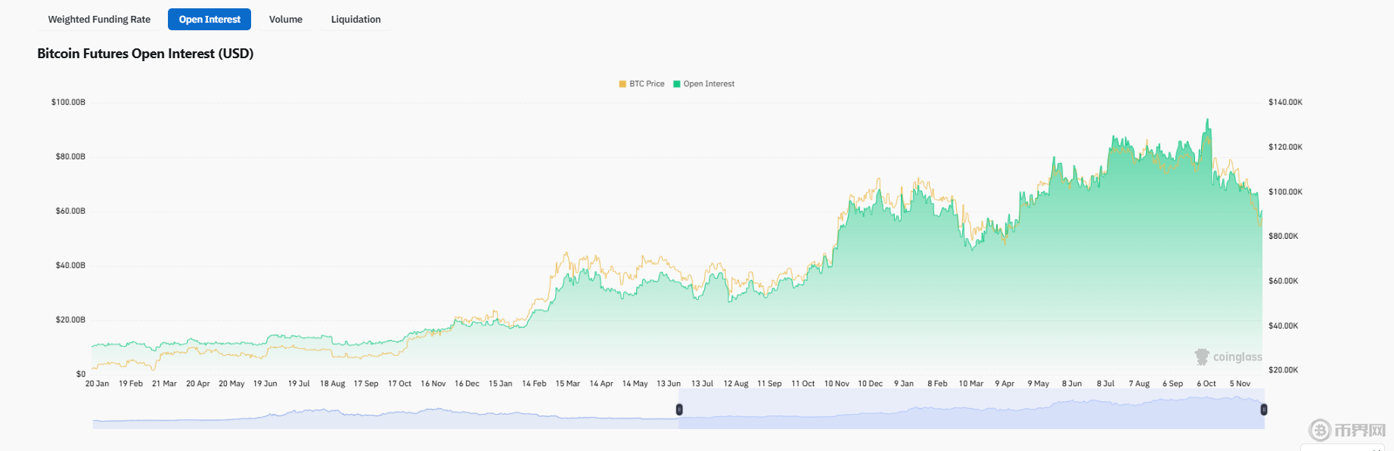The height and width of the screenshot is (451, 1394).
Task: Click the left handle of range slider
Action: [x=679, y=409]
